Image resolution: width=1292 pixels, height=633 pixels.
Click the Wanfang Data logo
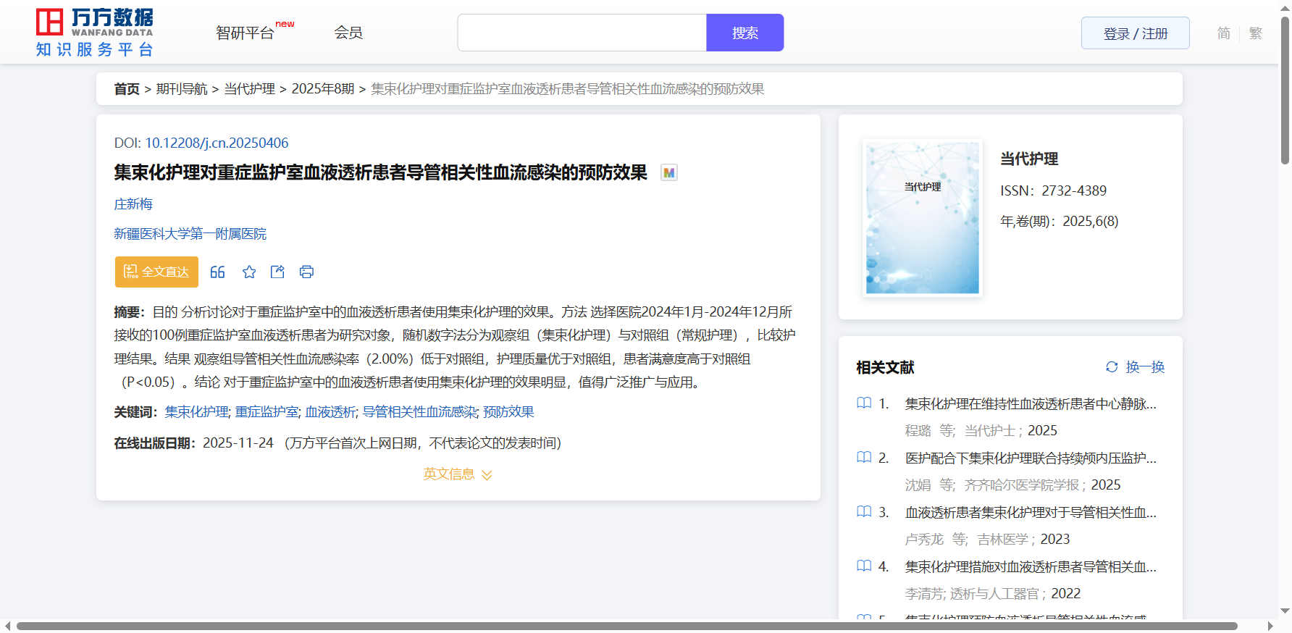[95, 33]
